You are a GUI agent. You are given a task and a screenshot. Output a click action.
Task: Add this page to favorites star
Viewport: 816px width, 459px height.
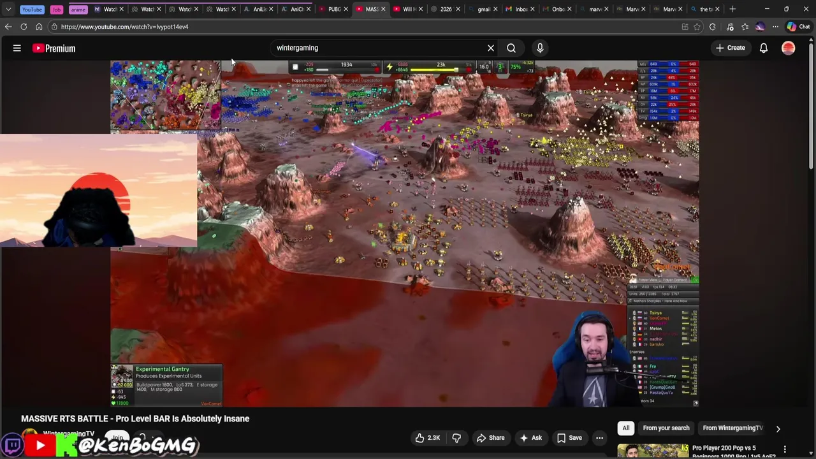click(x=697, y=27)
